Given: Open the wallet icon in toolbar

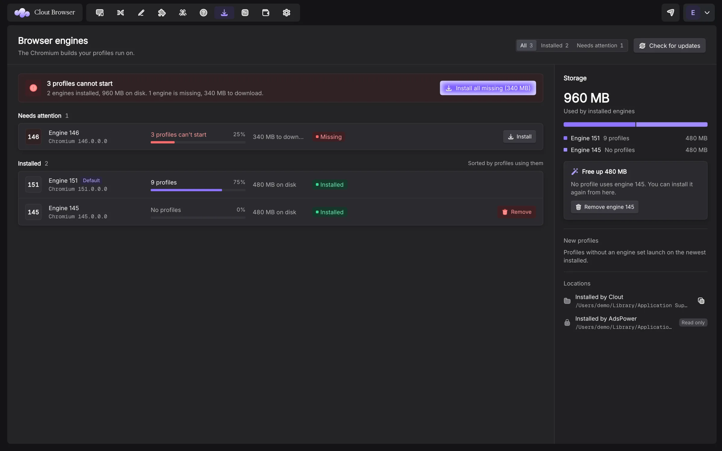Looking at the screenshot, I should 266,13.
